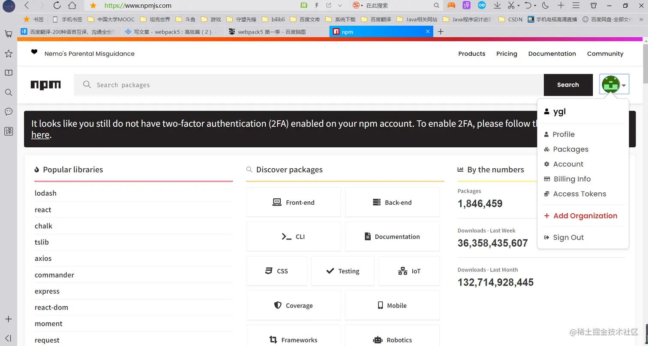
Task: Open Billing Info in the user menu
Action: [572, 179]
